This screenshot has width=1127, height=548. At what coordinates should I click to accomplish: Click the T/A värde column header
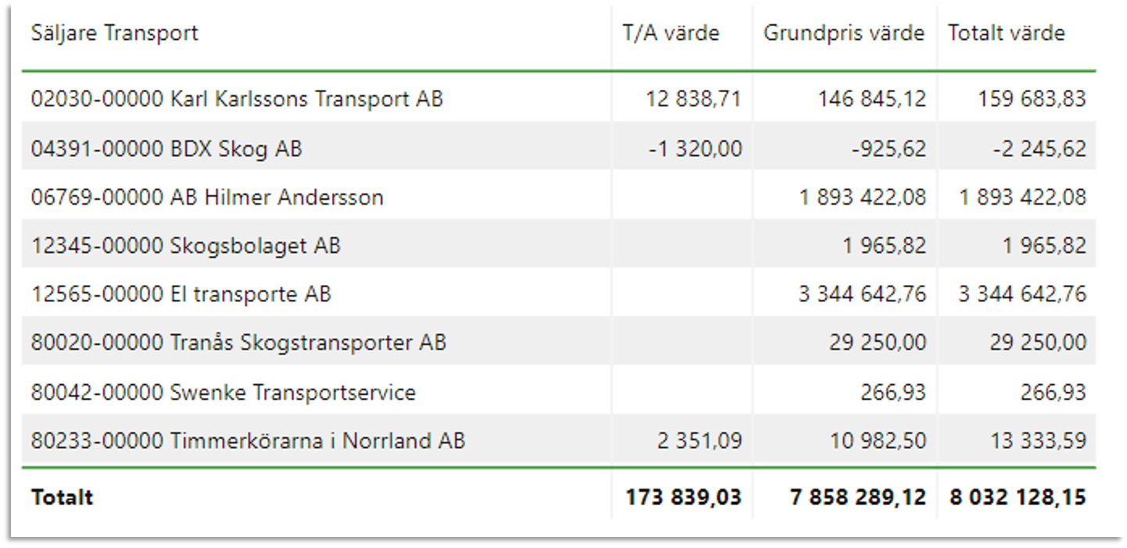pyautogui.click(x=671, y=33)
